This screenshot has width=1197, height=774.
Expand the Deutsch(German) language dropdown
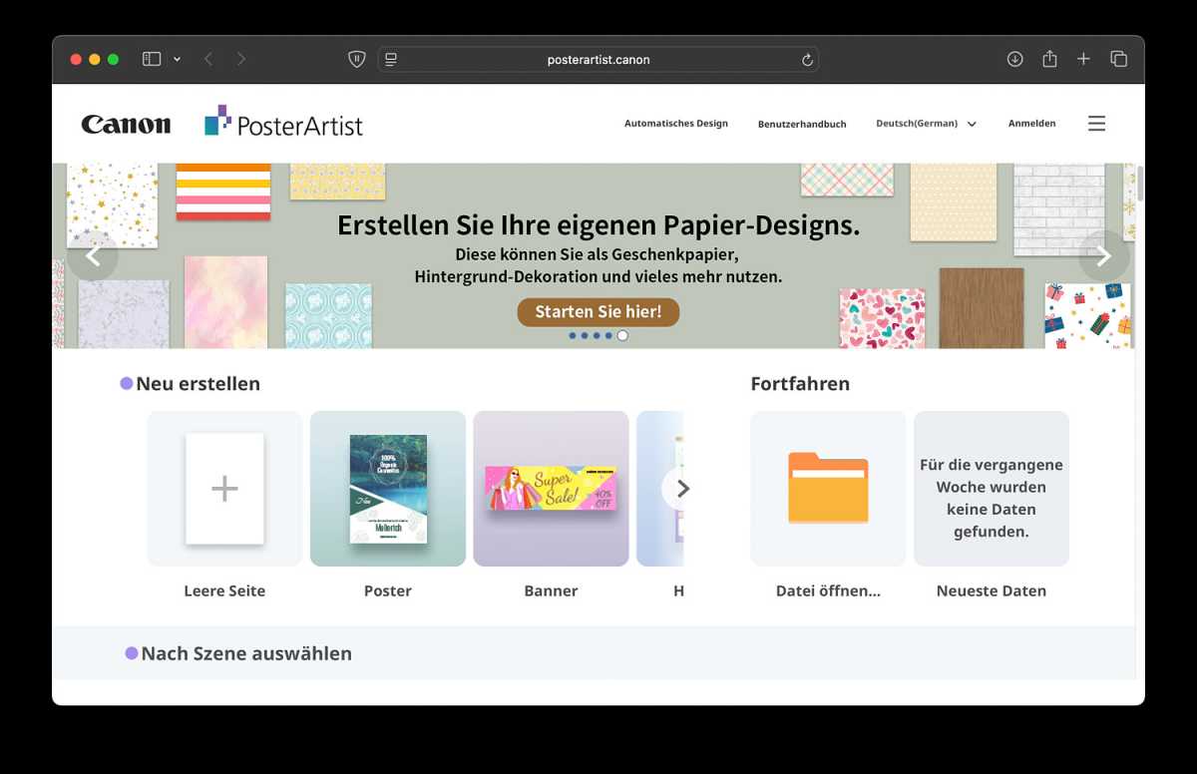click(x=925, y=124)
